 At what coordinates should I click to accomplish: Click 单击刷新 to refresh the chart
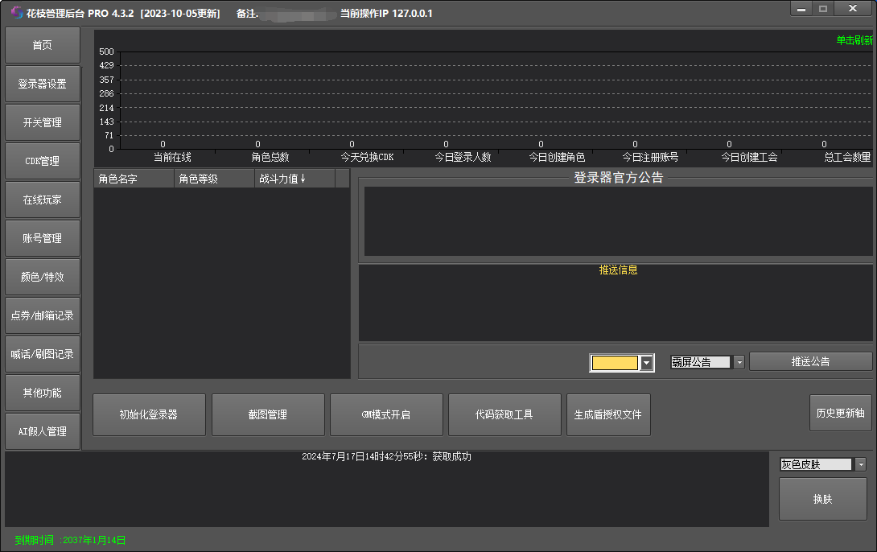[x=854, y=40]
